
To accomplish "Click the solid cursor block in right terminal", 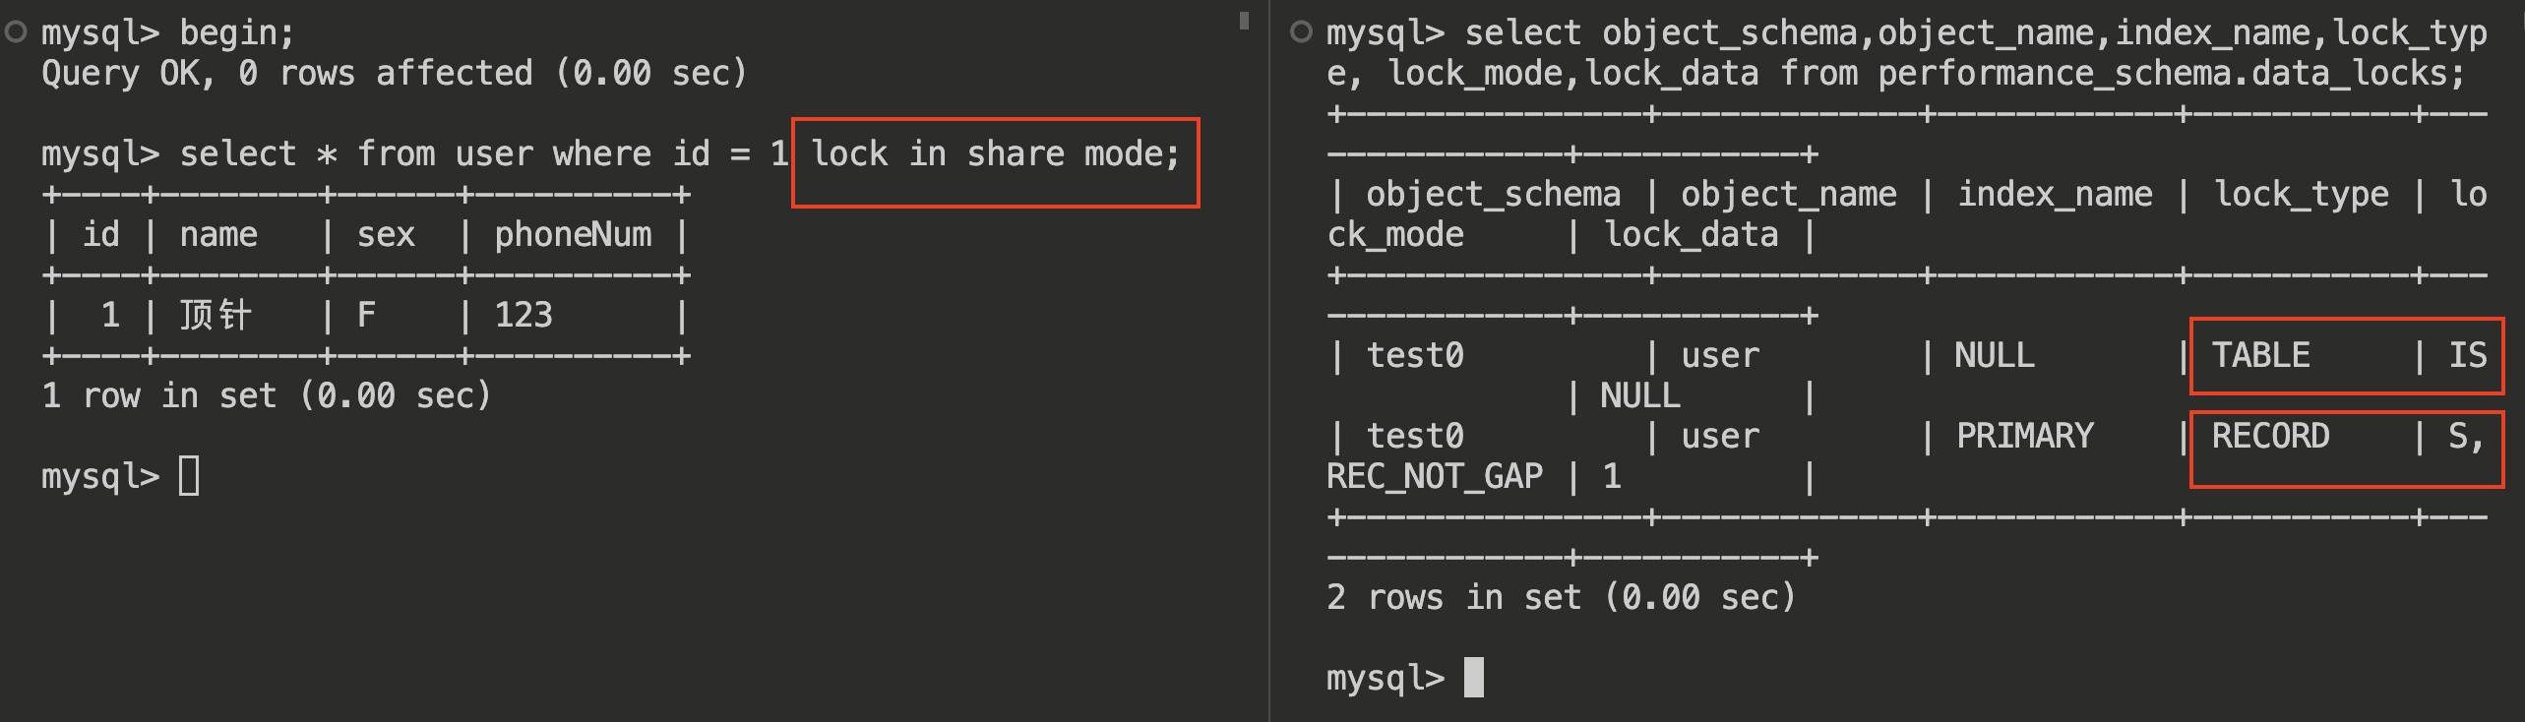I will pyautogui.click(x=1473, y=678).
